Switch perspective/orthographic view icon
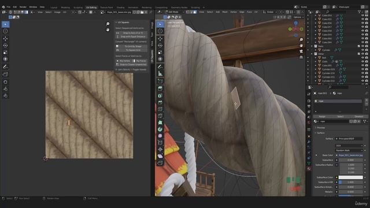The width and height of the screenshot is (370, 208). [x=301, y=57]
